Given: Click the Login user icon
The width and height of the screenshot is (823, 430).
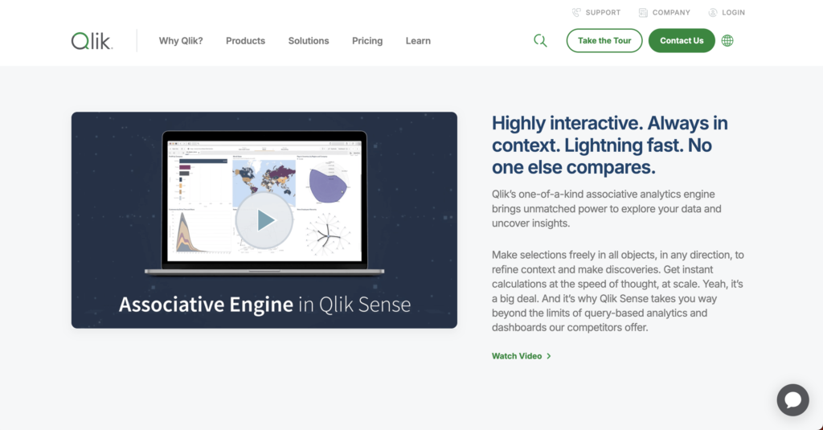Looking at the screenshot, I should coord(713,13).
